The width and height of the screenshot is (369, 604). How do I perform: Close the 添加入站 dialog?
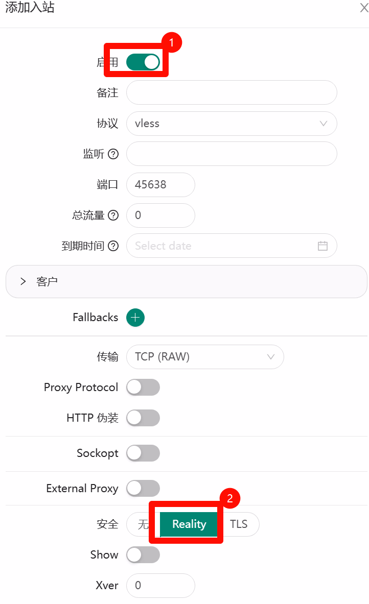pos(364,8)
